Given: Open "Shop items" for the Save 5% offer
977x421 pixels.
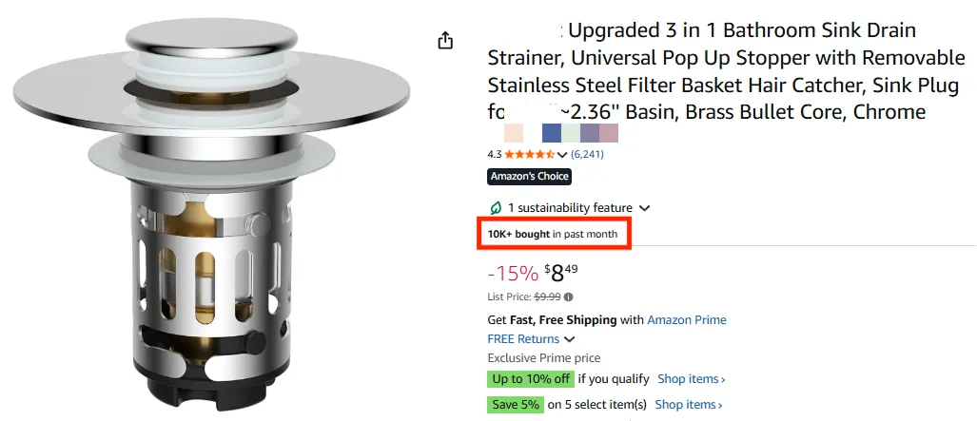Looking at the screenshot, I should (x=688, y=405).
